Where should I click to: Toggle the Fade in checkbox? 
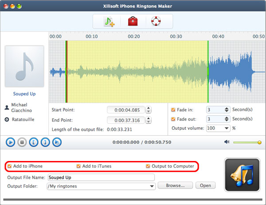[173, 110]
